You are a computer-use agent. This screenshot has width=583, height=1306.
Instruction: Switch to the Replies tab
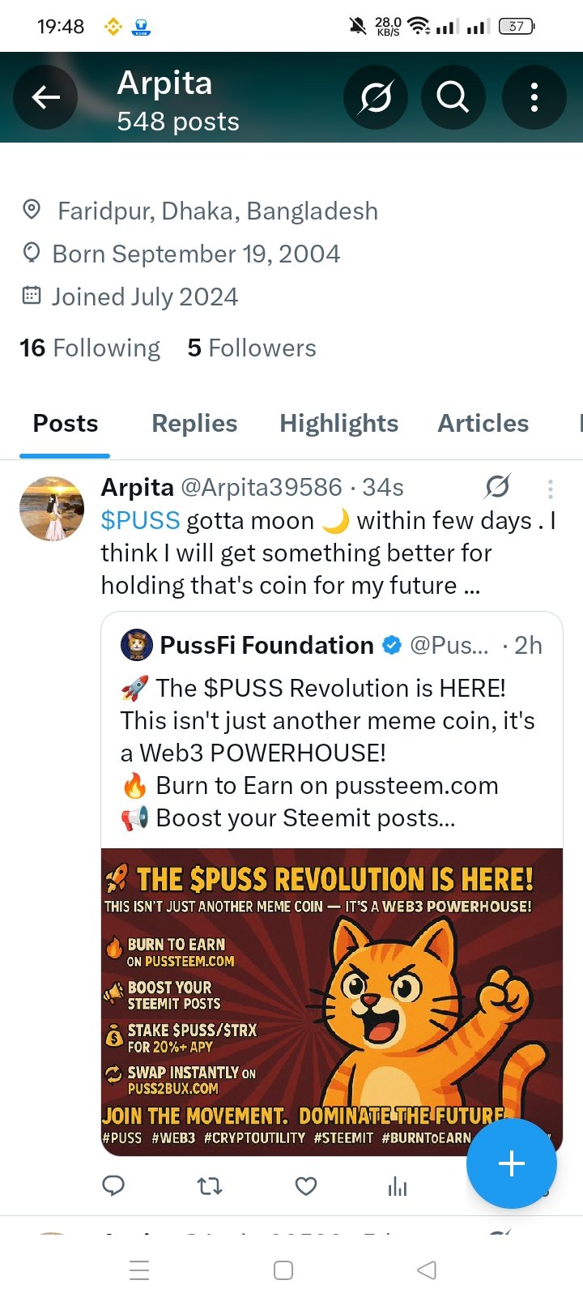point(194,424)
